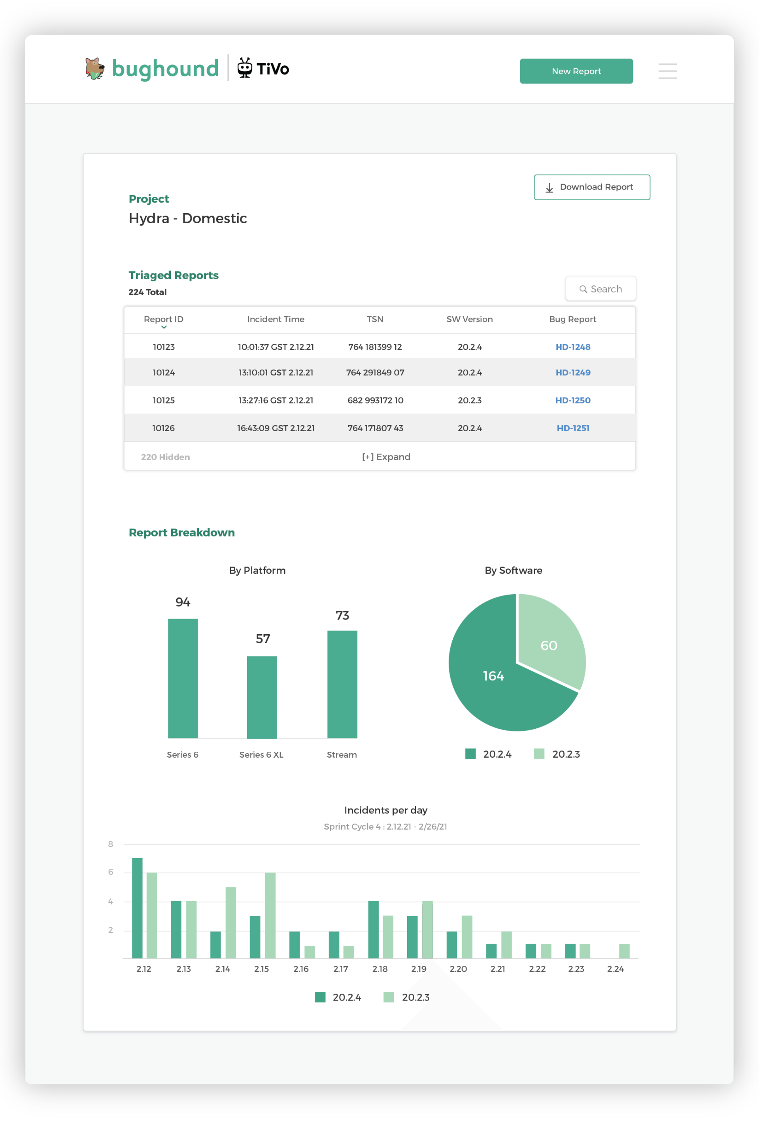Click the 60 slice of the pie chart

point(549,645)
